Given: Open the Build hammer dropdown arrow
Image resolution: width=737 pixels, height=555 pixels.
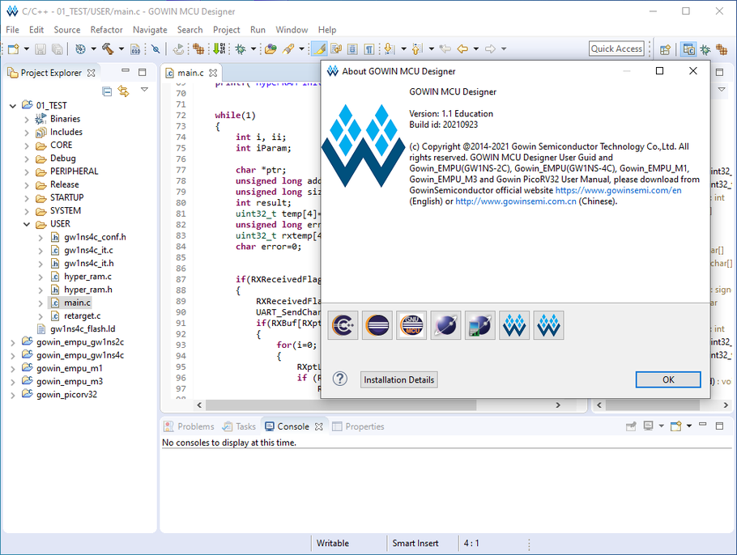Looking at the screenshot, I should tap(121, 49).
